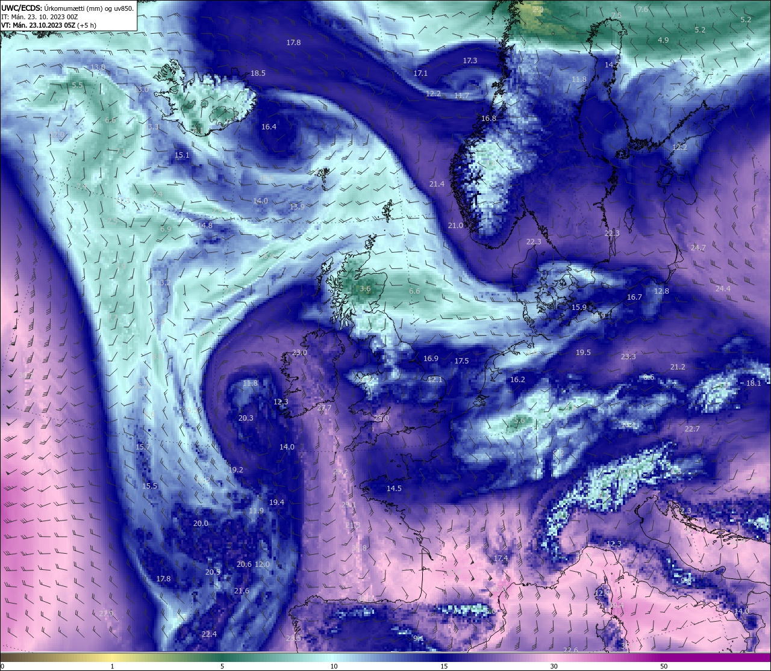Click the 12.8 value on the Baltic coast

click(x=661, y=291)
